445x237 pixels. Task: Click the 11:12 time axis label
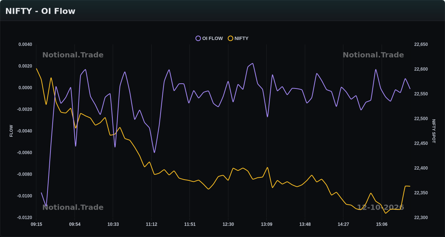pos(151,224)
